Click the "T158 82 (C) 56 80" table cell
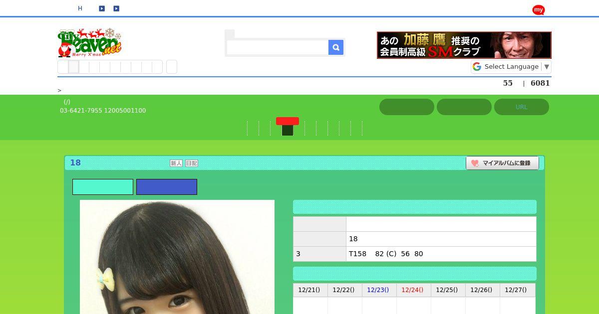The height and width of the screenshot is (314, 599). point(441,254)
